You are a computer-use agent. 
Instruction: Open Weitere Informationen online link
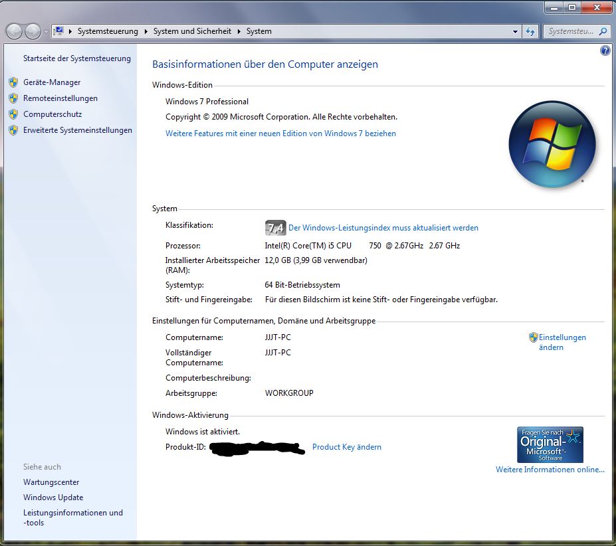click(550, 470)
